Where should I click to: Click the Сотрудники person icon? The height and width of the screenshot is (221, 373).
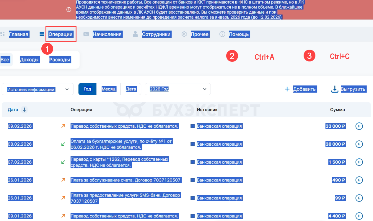pos(135,34)
